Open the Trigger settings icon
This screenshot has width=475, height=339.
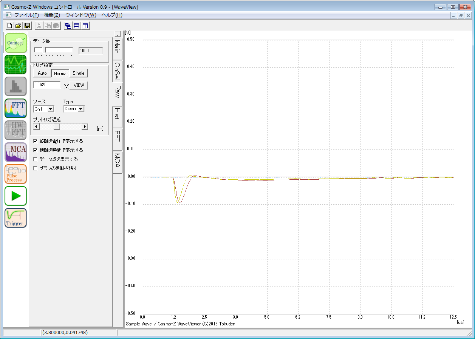point(16,218)
